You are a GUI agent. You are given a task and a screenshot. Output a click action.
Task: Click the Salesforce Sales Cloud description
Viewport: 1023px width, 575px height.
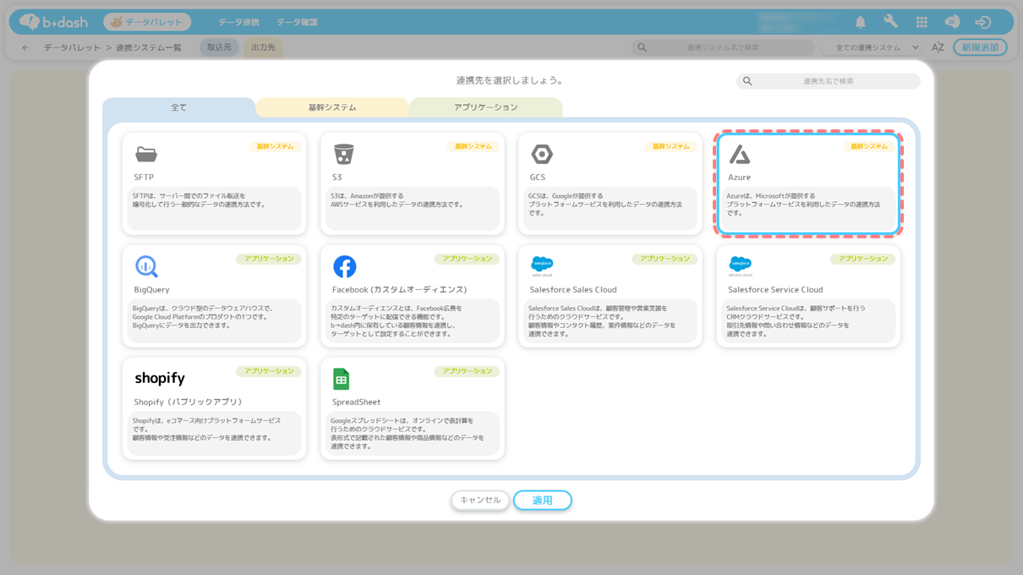pos(610,320)
